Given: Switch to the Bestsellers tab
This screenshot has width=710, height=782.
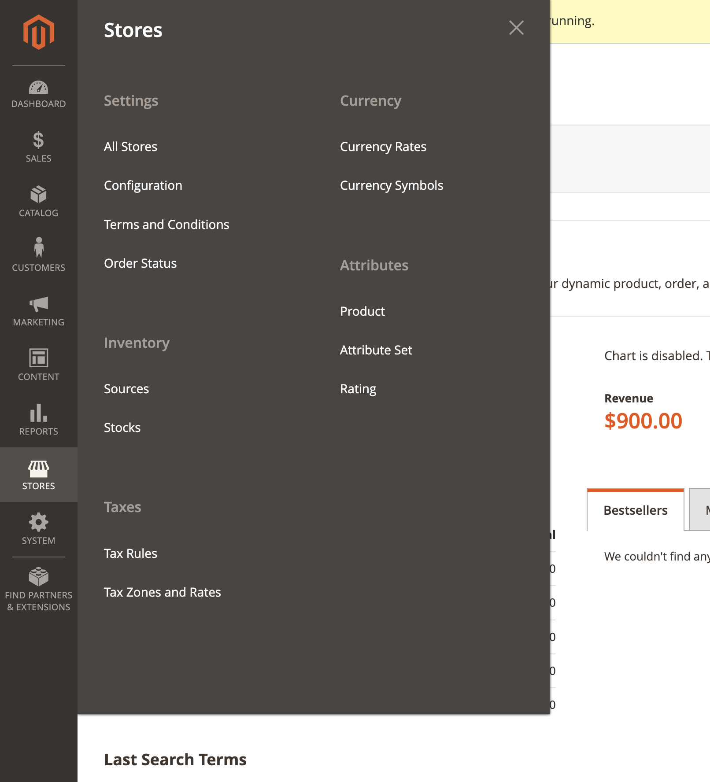Looking at the screenshot, I should pyautogui.click(x=636, y=510).
